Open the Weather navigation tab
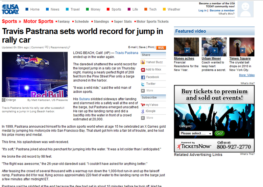Image resolution: width=263 pixels, height=187 pixels. coord(172,10)
